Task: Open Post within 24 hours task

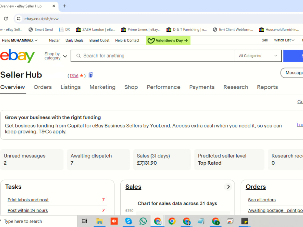Action: pos(28,210)
